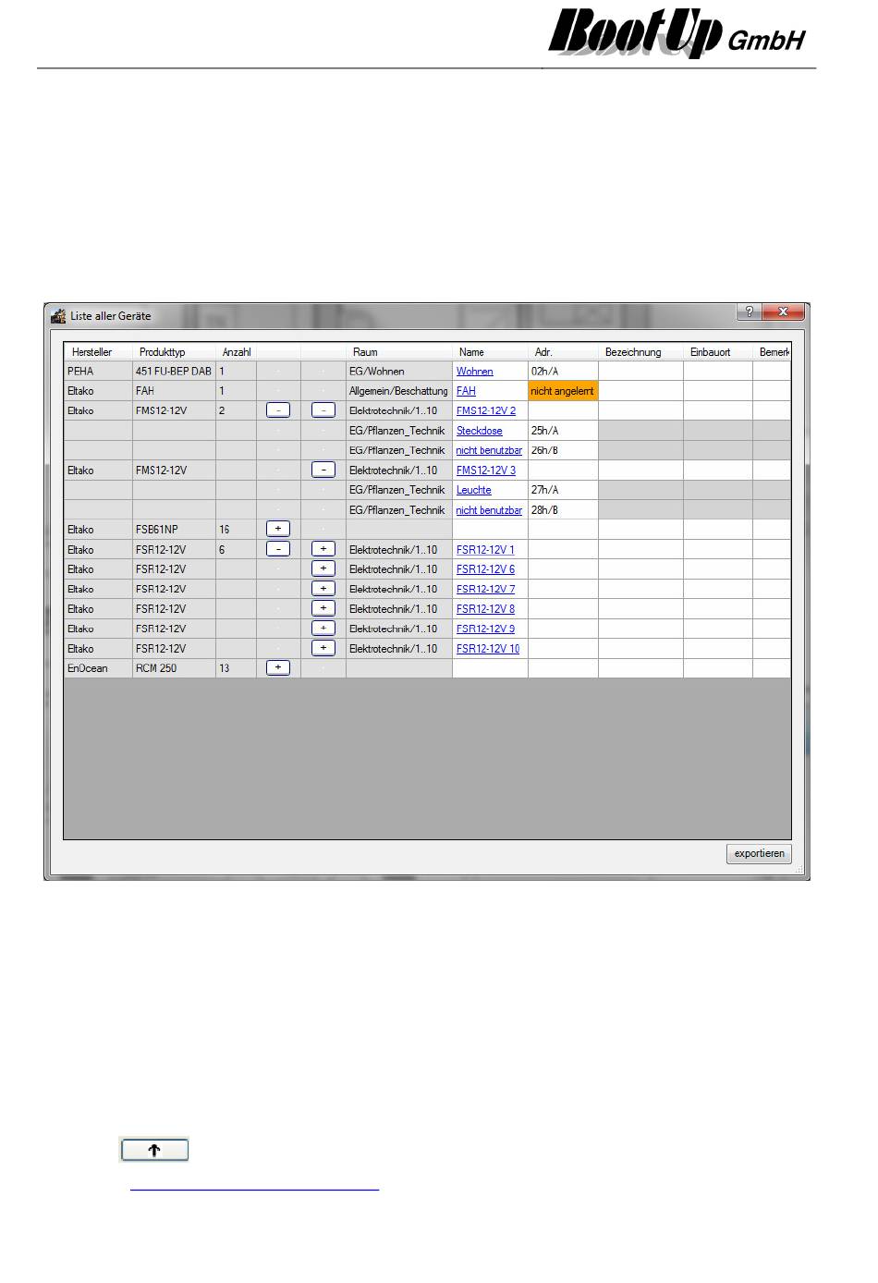The height and width of the screenshot is (1283, 878).
Task: Click the up arrow button below the dialog
Action: pyautogui.click(x=154, y=1150)
